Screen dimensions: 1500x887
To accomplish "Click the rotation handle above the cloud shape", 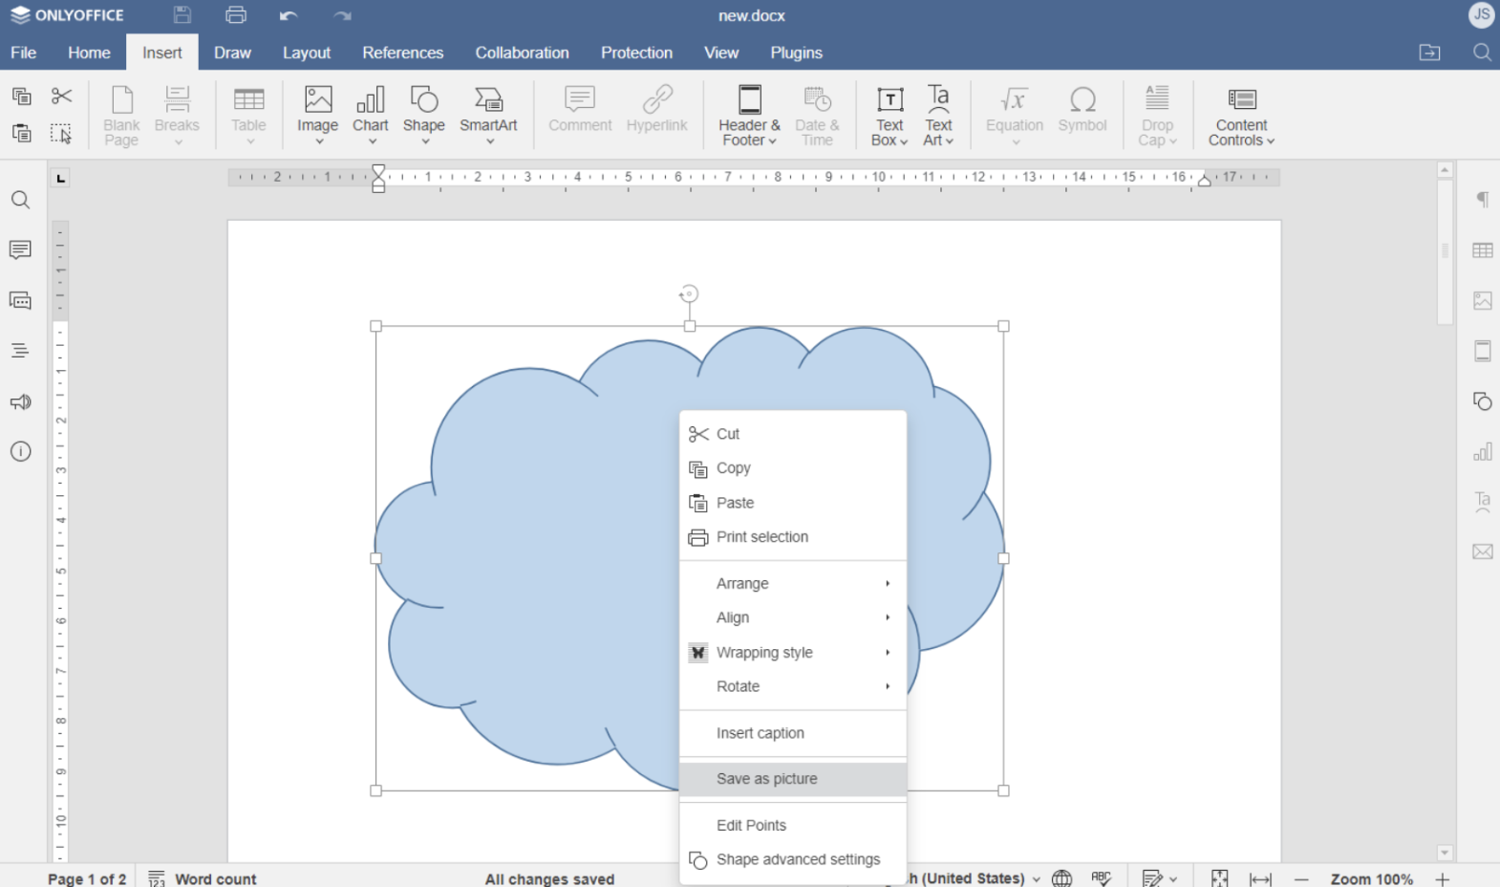I will coord(689,294).
